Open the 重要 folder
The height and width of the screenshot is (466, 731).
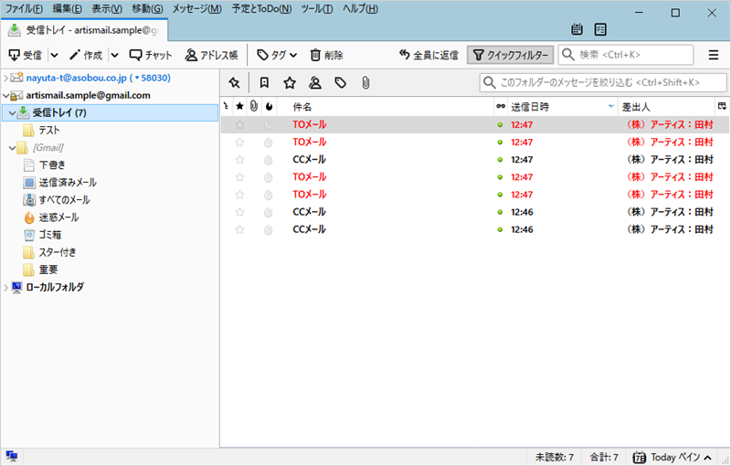pyautogui.click(x=48, y=270)
